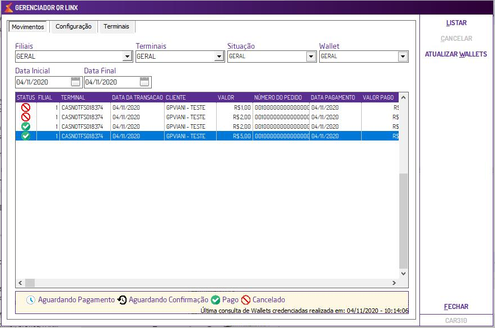Close the window with FECHAR
This screenshot has width=495, height=328.
[x=456, y=307]
